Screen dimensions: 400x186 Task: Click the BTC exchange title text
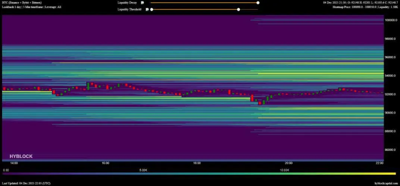point(22,3)
